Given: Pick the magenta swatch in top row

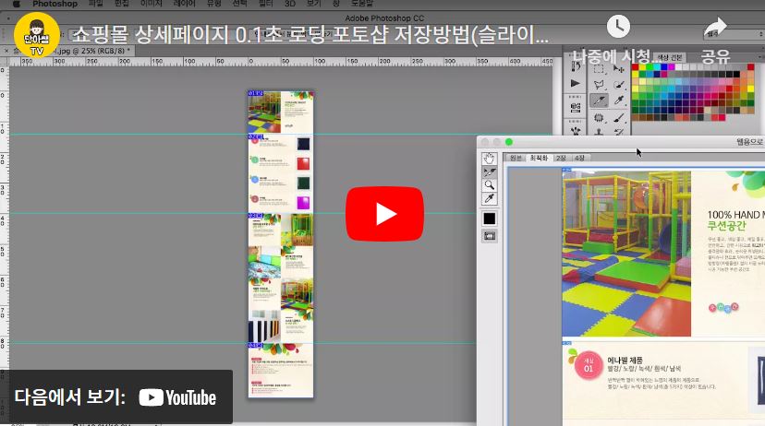Looking at the screenshot, I should coord(672,67).
